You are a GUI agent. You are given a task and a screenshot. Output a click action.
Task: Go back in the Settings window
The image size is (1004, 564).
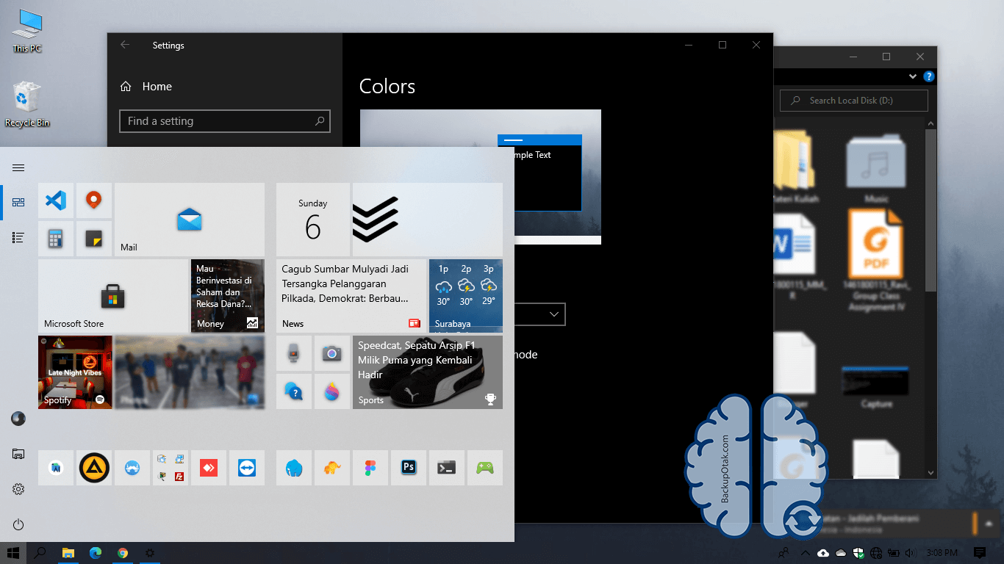coord(125,45)
